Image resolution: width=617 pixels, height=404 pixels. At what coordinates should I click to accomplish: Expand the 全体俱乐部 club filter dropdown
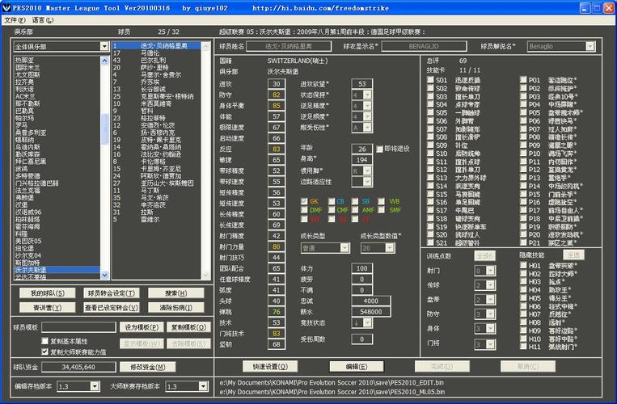(x=104, y=46)
